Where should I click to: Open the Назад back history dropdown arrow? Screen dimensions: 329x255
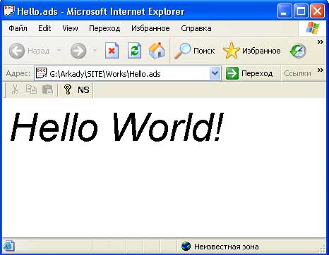click(59, 50)
